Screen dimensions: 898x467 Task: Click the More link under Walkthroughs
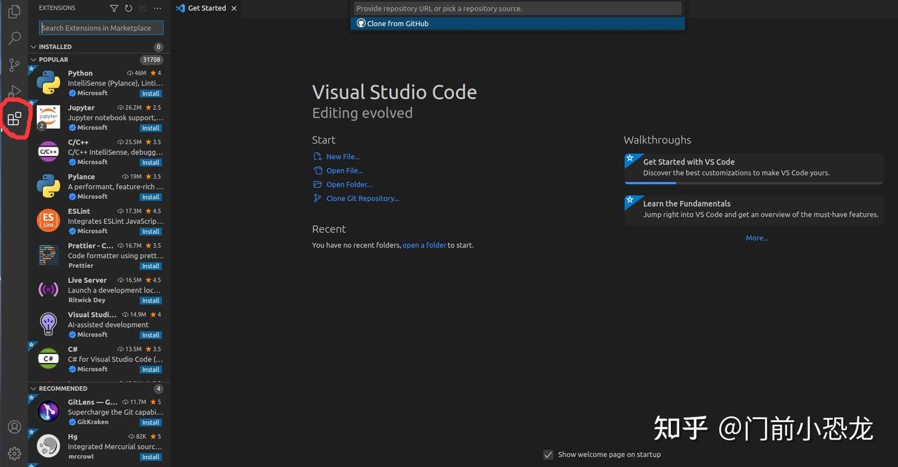point(756,238)
